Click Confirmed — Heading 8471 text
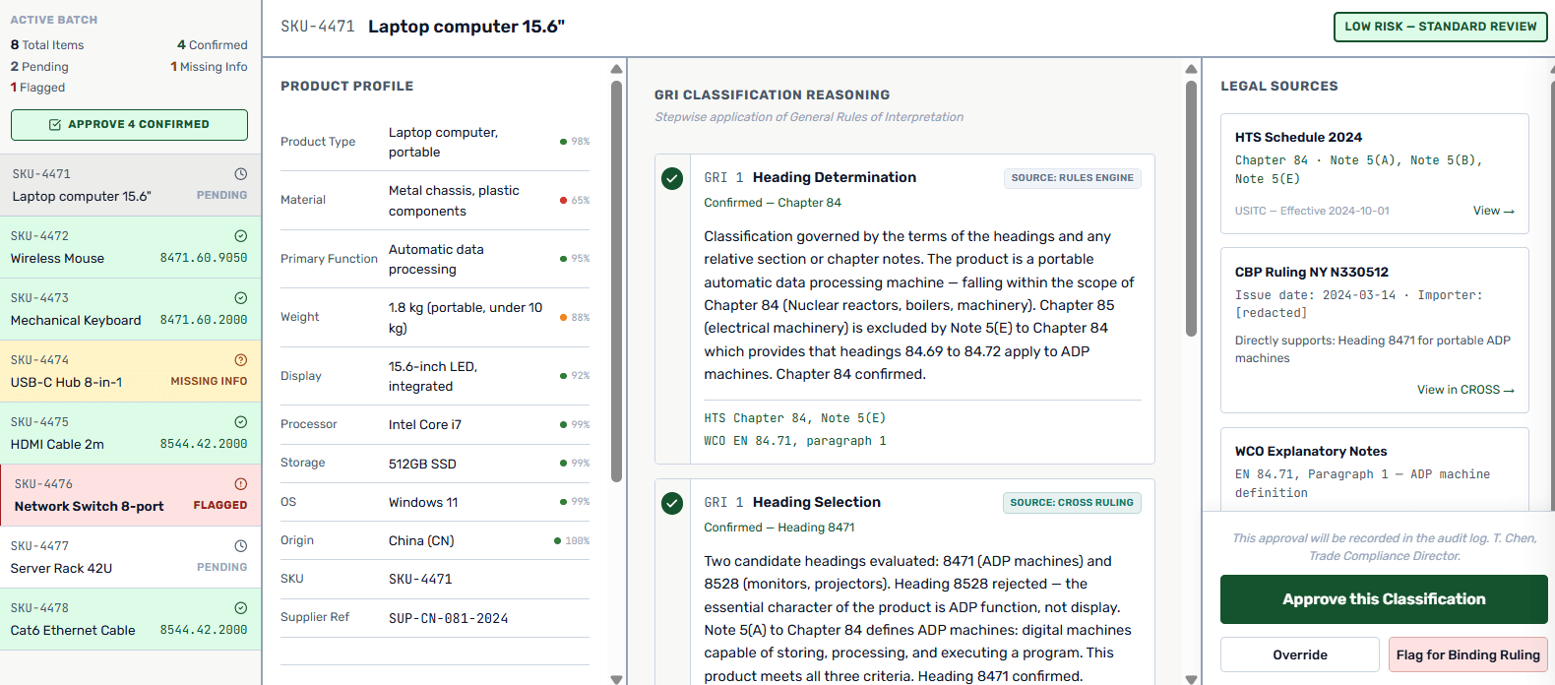Screen dimensions: 1555x685 [x=778, y=528]
